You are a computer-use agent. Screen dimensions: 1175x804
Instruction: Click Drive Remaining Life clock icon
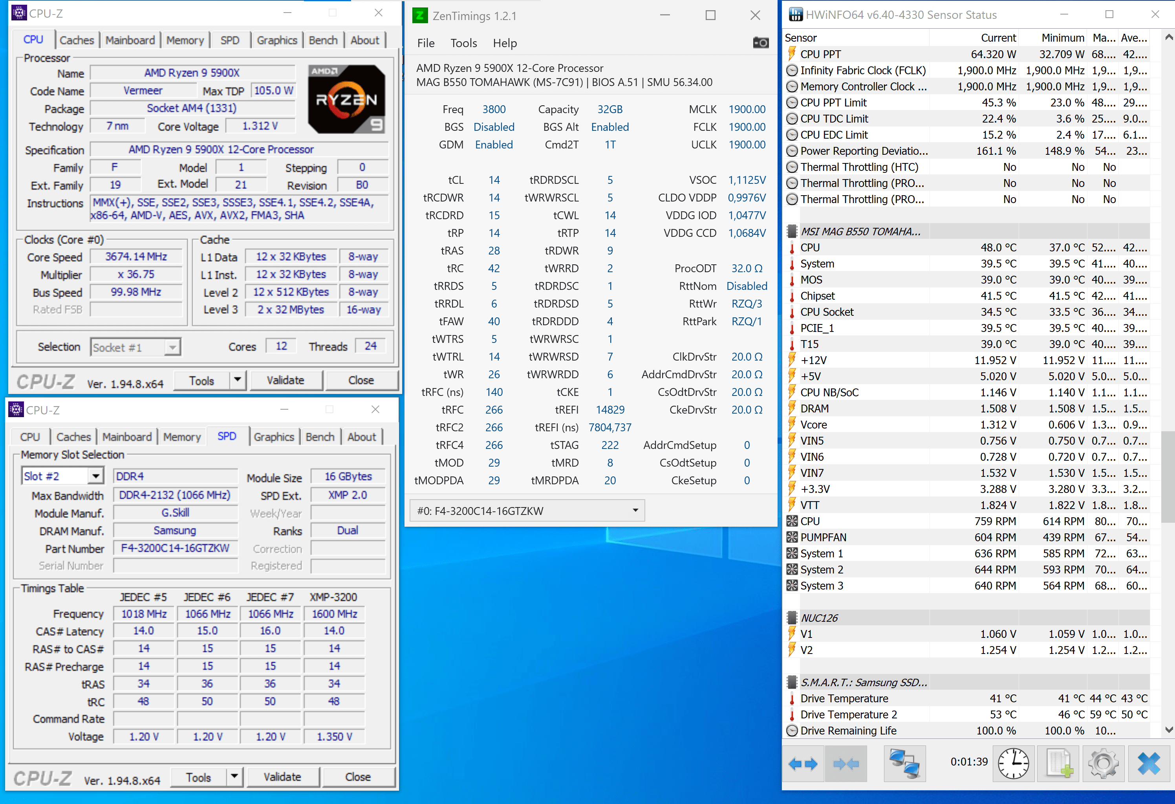click(x=792, y=731)
